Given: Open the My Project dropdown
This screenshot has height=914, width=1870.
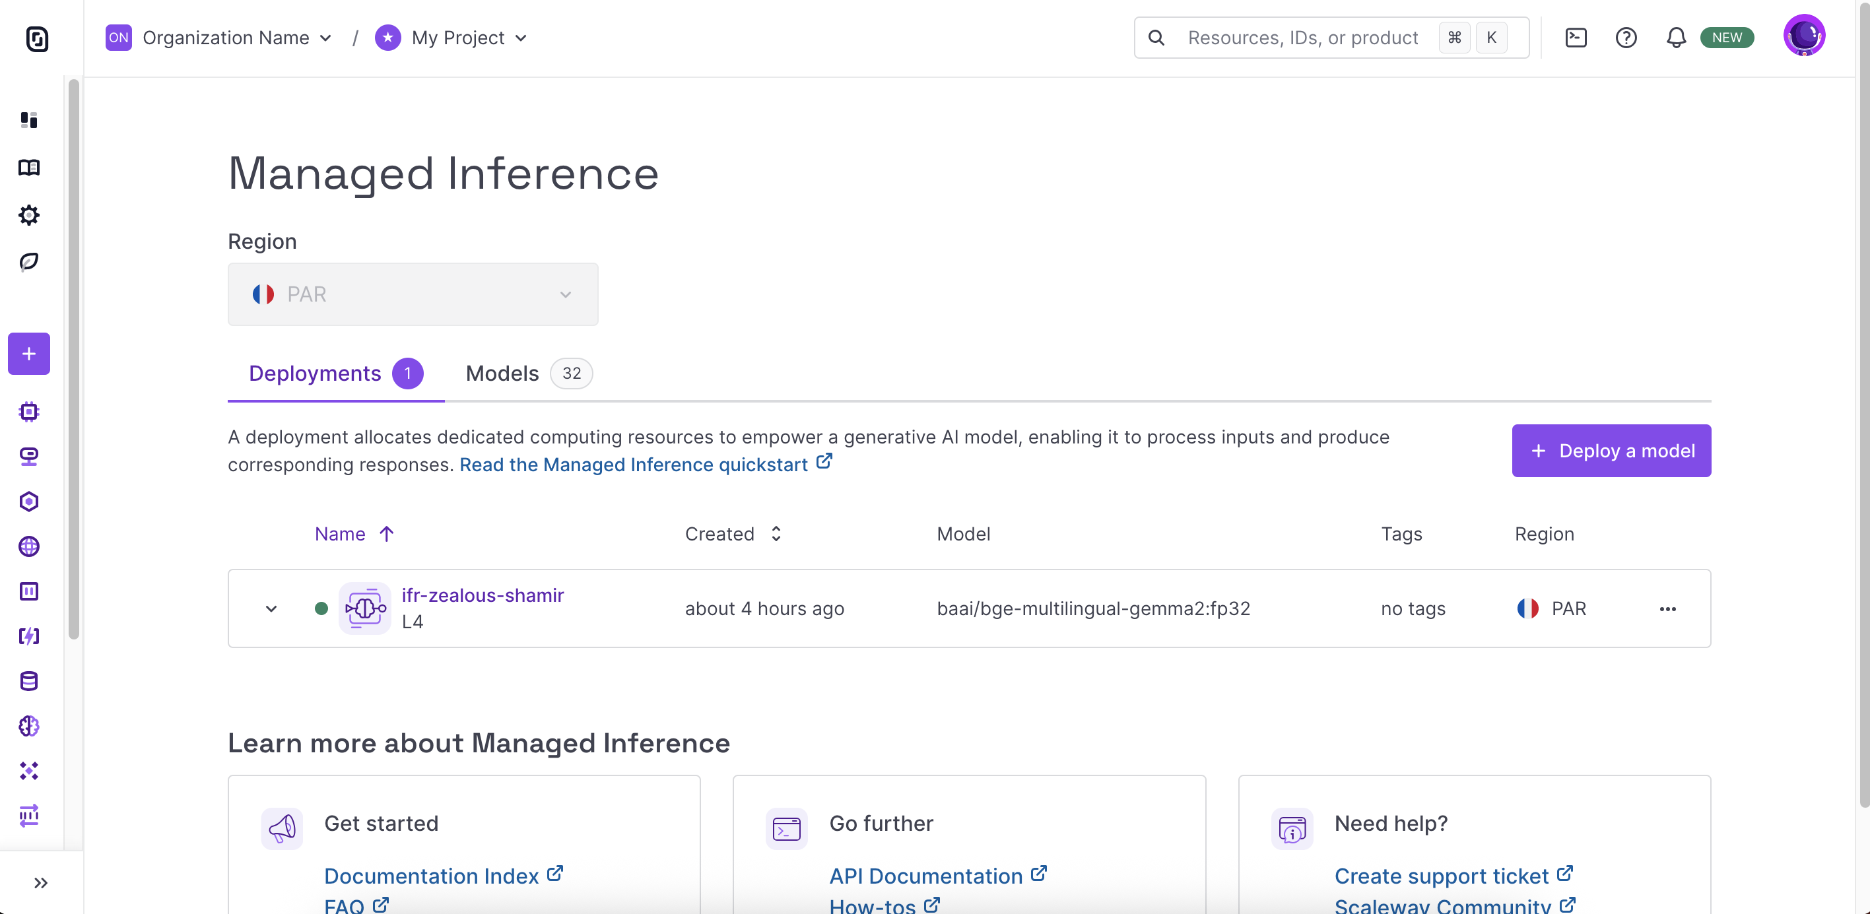Looking at the screenshot, I should tap(469, 38).
